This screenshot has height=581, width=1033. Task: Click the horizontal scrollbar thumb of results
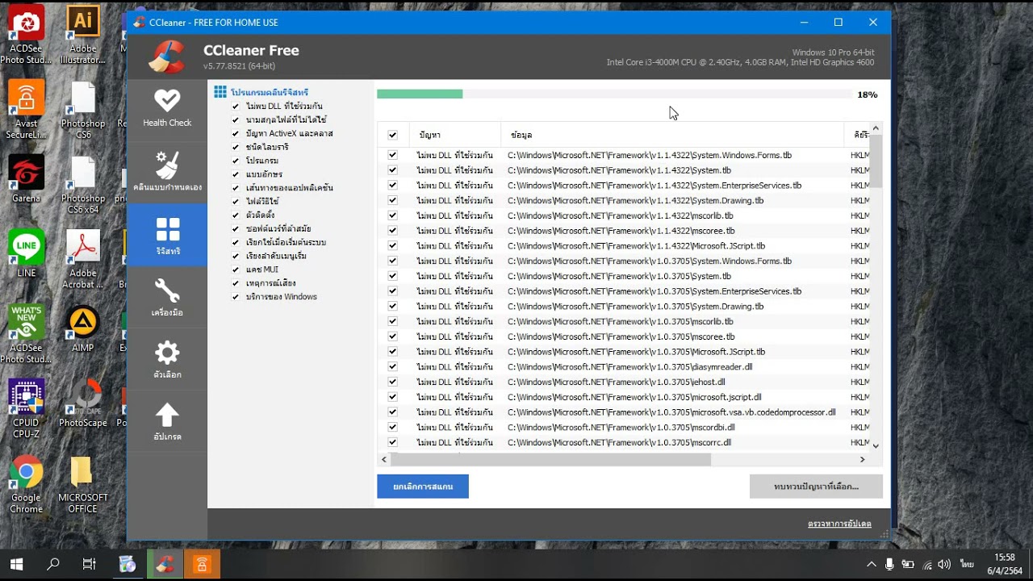click(x=550, y=459)
